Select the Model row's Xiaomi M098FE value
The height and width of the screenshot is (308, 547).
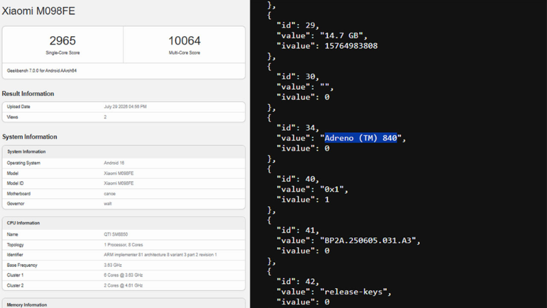(x=118, y=173)
